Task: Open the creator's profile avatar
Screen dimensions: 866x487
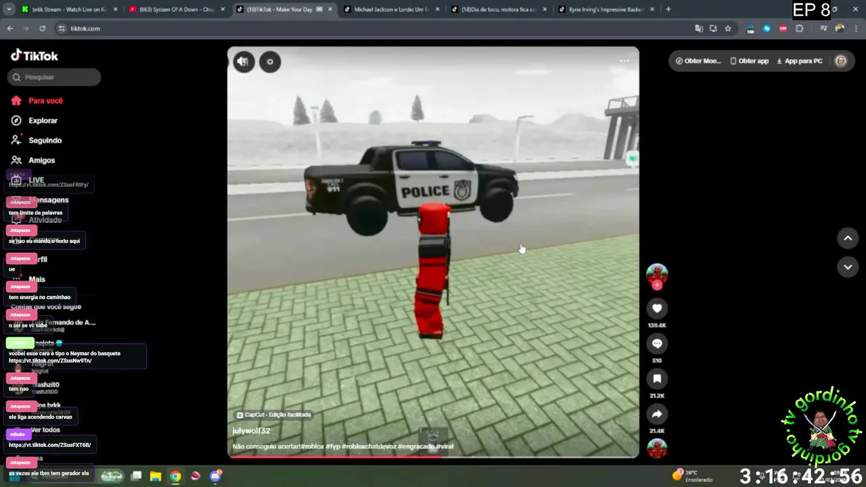Action: tap(657, 273)
